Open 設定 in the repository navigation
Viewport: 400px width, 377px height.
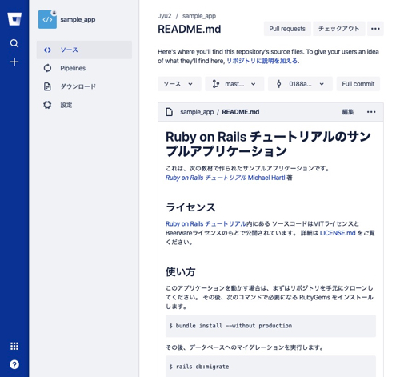pyautogui.click(x=84, y=105)
